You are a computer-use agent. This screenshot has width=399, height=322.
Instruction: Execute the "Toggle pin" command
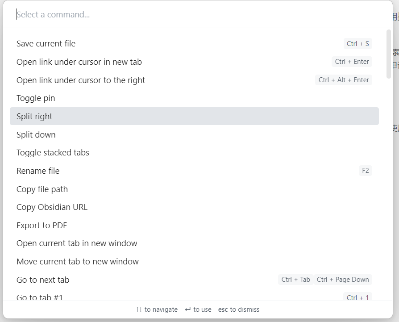click(x=36, y=98)
